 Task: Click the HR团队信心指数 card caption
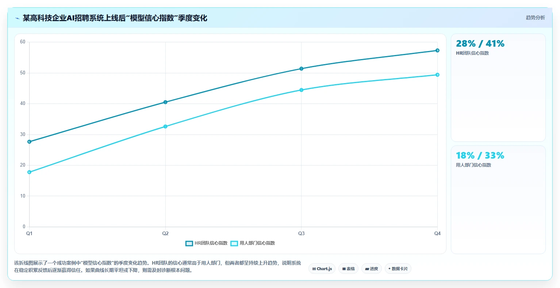[472, 53]
